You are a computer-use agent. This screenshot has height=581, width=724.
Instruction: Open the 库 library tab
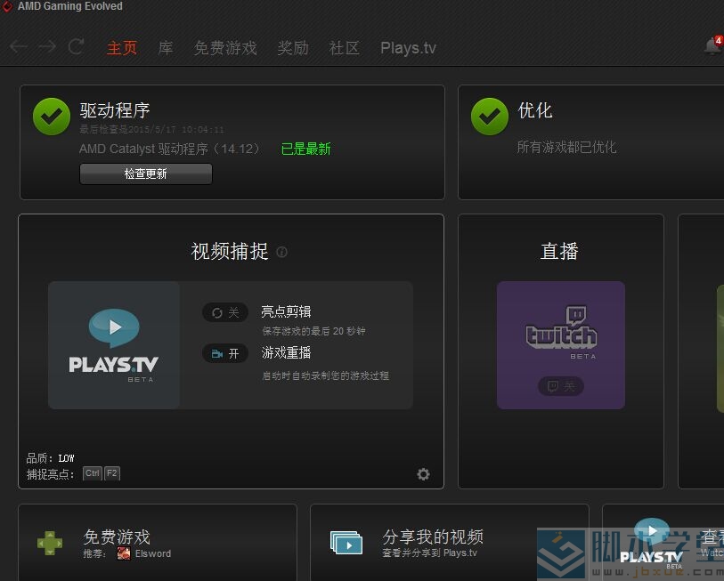point(166,47)
